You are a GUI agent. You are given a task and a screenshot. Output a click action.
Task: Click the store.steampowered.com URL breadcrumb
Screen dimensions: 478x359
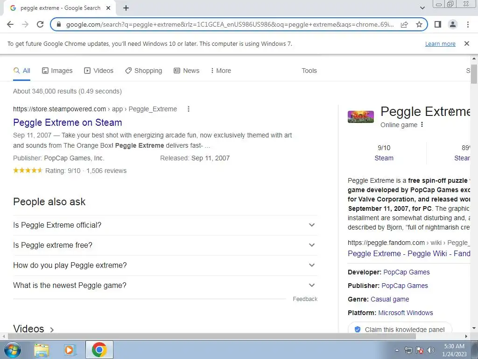(x=95, y=109)
